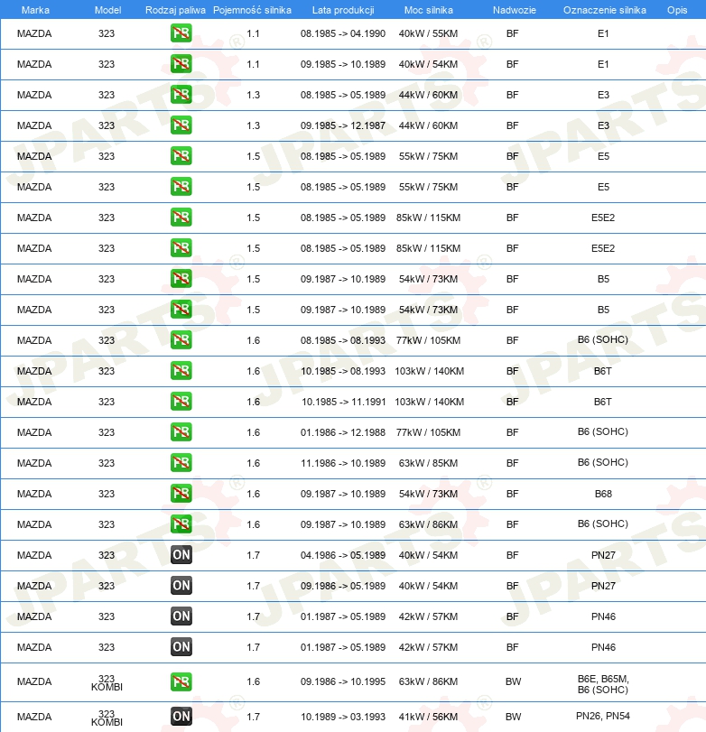The image size is (706, 732).
Task: Click the Pojemność silnika column header
Action: click(252, 10)
